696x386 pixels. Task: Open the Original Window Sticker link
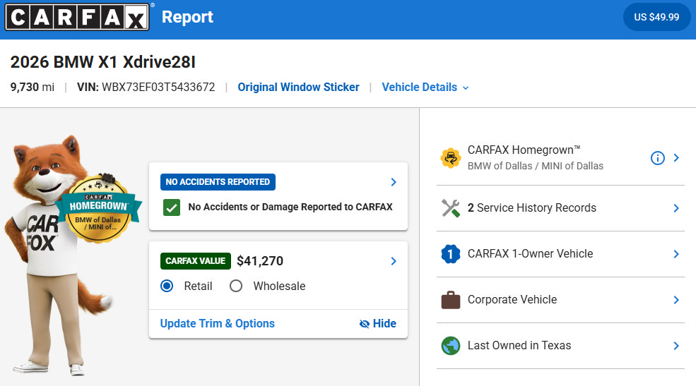(298, 87)
